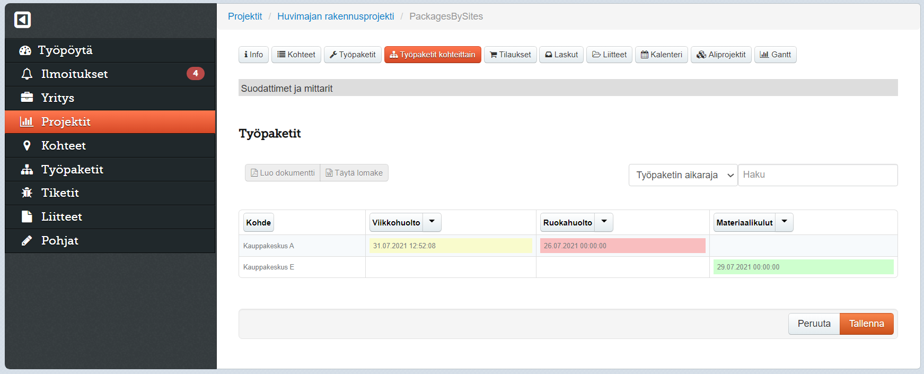Expand the Suodattimet ja mittarit panel
924x374 pixels.
coord(568,88)
